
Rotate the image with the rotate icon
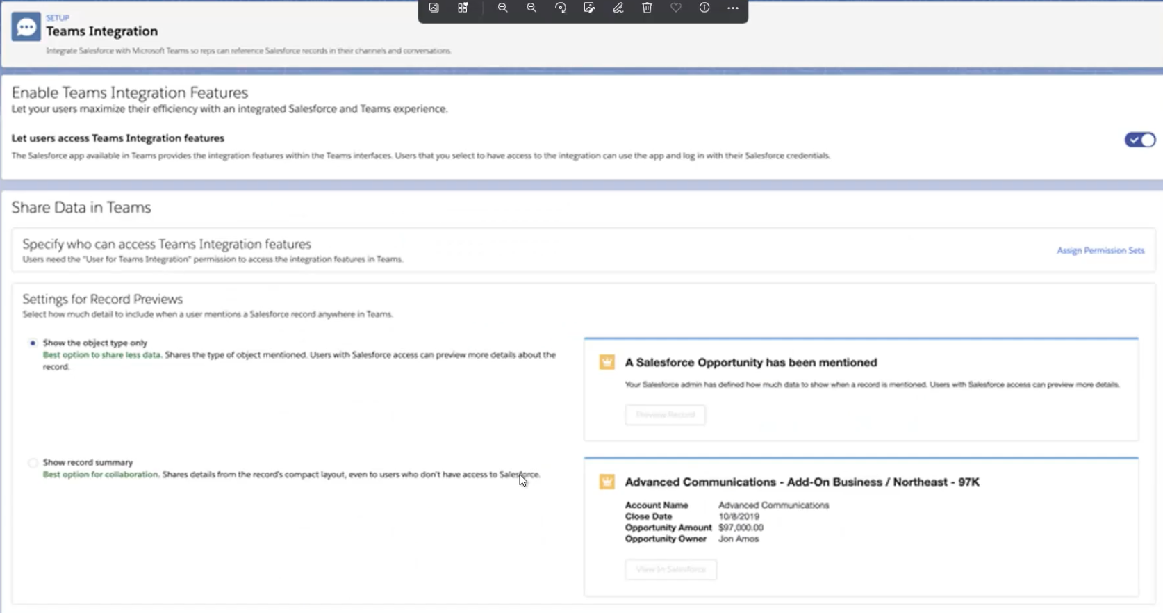[x=561, y=8]
